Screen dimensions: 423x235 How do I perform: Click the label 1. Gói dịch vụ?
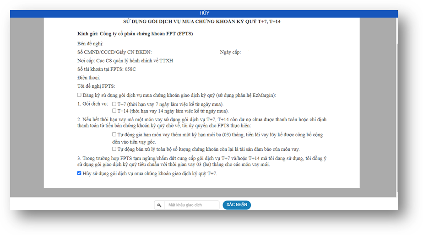coord(92,104)
